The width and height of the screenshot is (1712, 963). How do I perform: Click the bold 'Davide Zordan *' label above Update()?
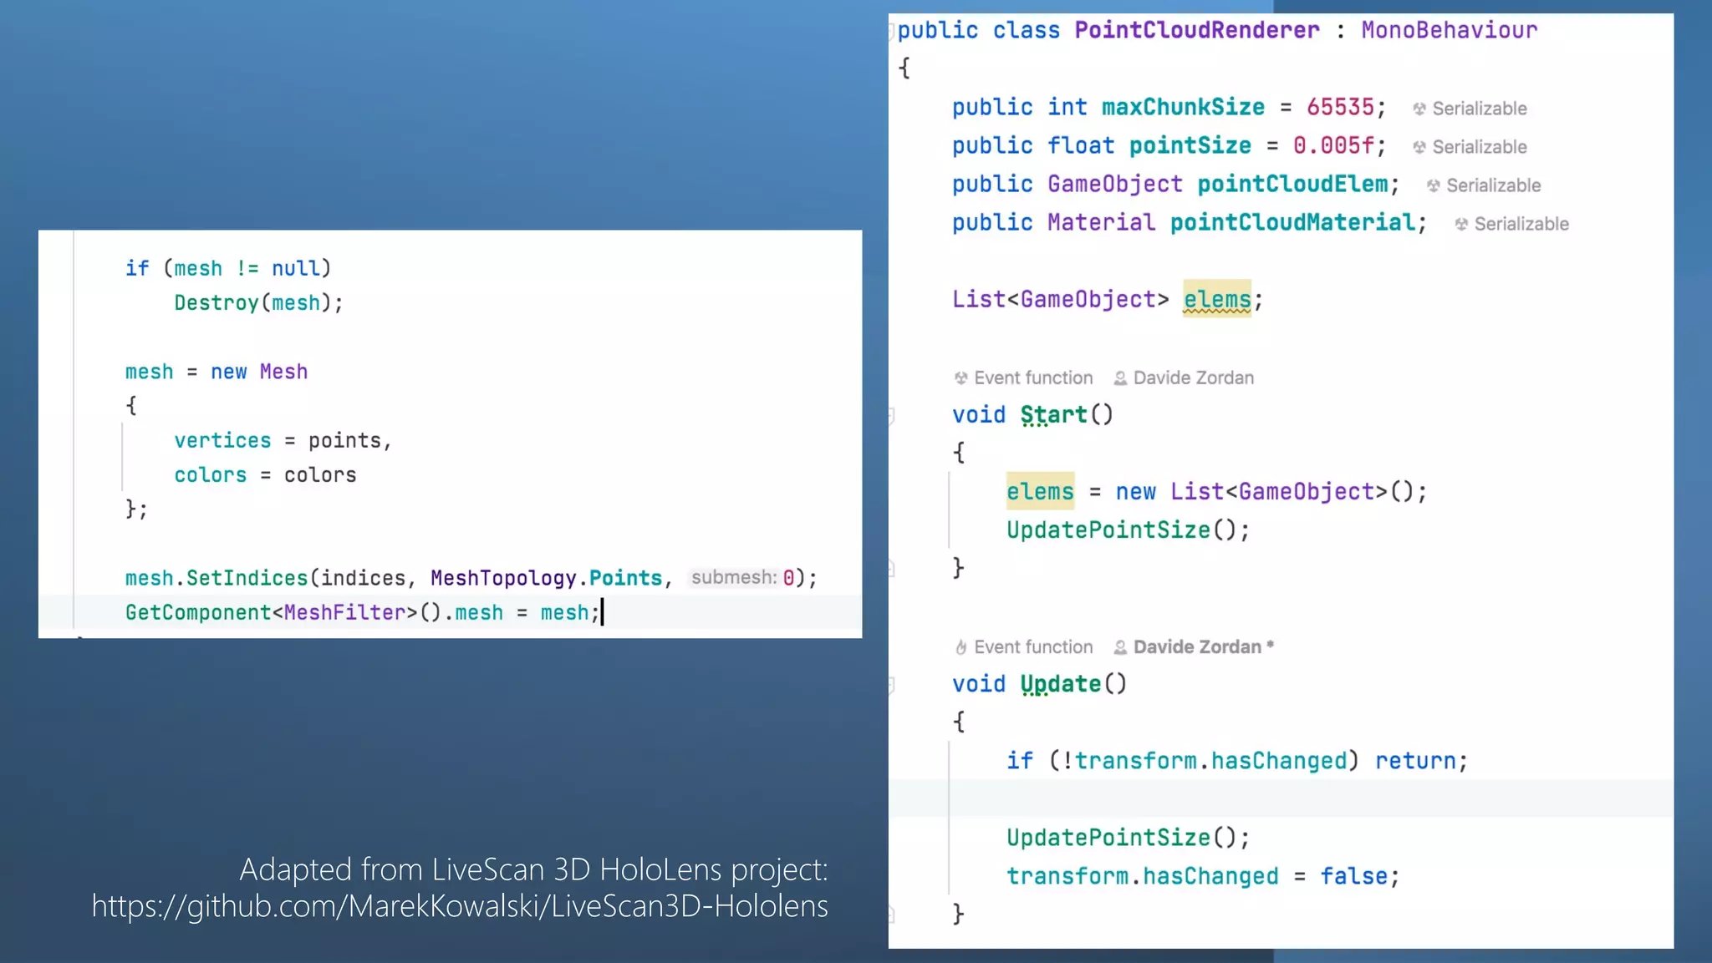coord(1204,647)
